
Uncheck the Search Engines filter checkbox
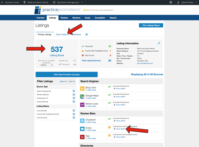pos(74,91)
